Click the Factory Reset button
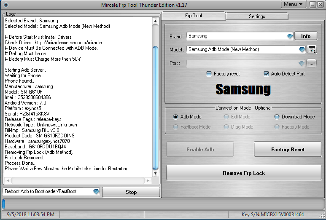The height and width of the screenshot is (220, 326). 288,149
